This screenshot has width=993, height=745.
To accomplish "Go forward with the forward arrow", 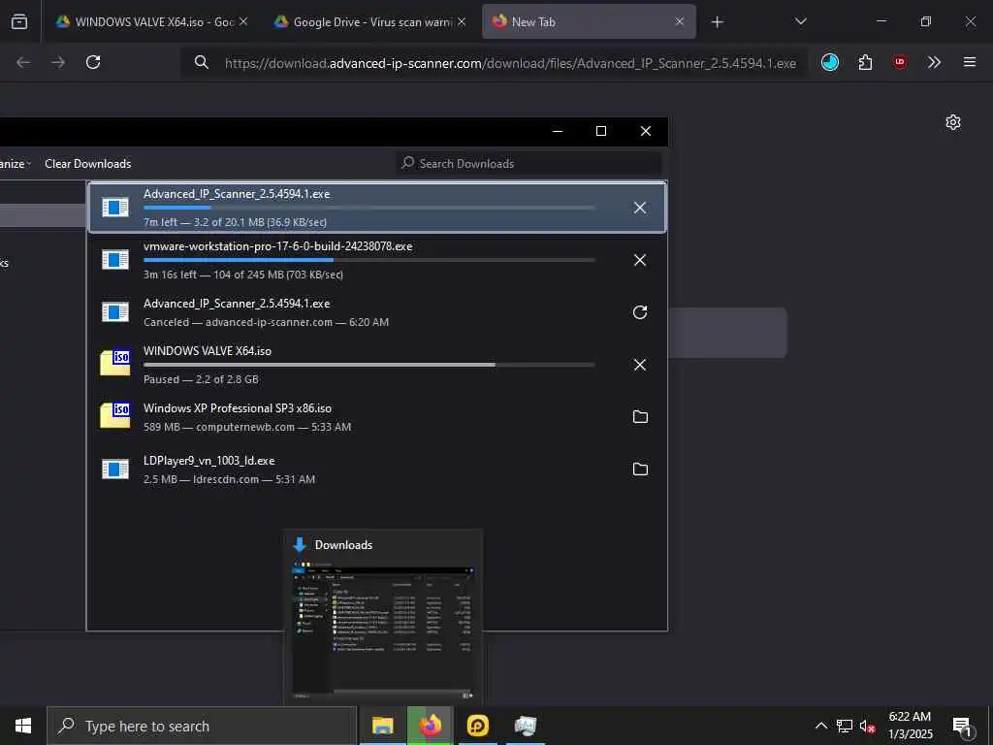I will pos(58,62).
